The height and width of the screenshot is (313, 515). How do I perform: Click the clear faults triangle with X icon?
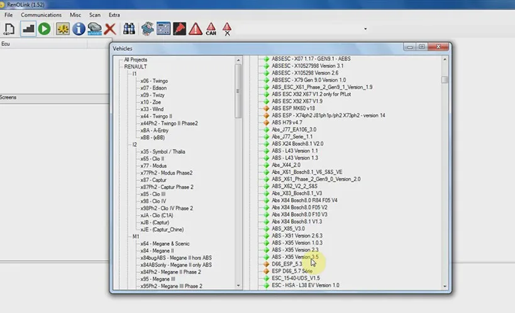click(x=227, y=29)
